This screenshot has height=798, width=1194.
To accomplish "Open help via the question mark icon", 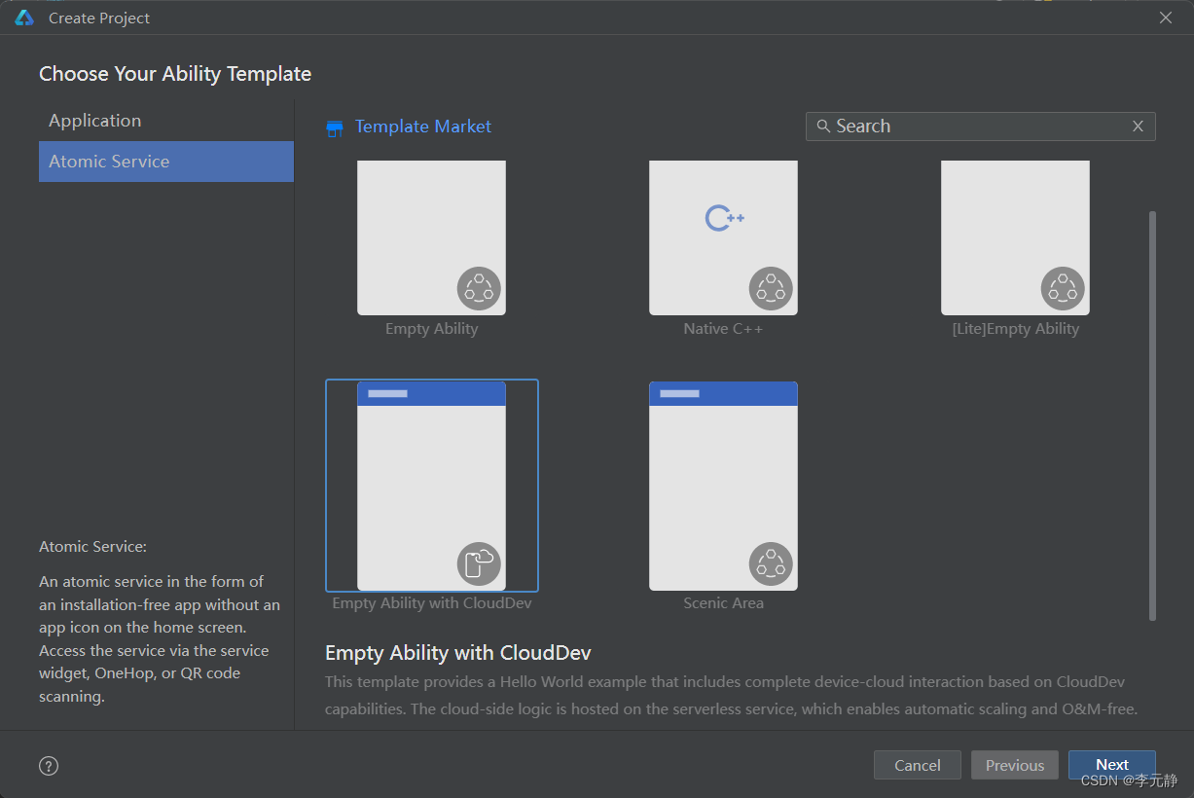I will pyautogui.click(x=49, y=766).
